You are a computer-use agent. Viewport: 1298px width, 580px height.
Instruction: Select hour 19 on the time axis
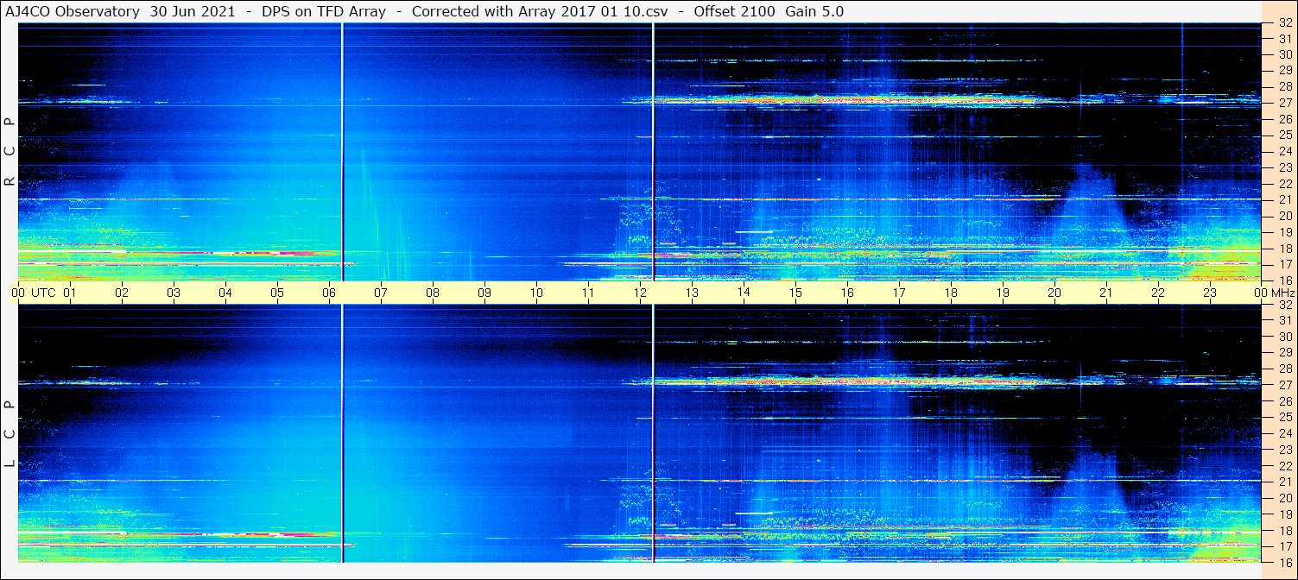click(x=1003, y=293)
